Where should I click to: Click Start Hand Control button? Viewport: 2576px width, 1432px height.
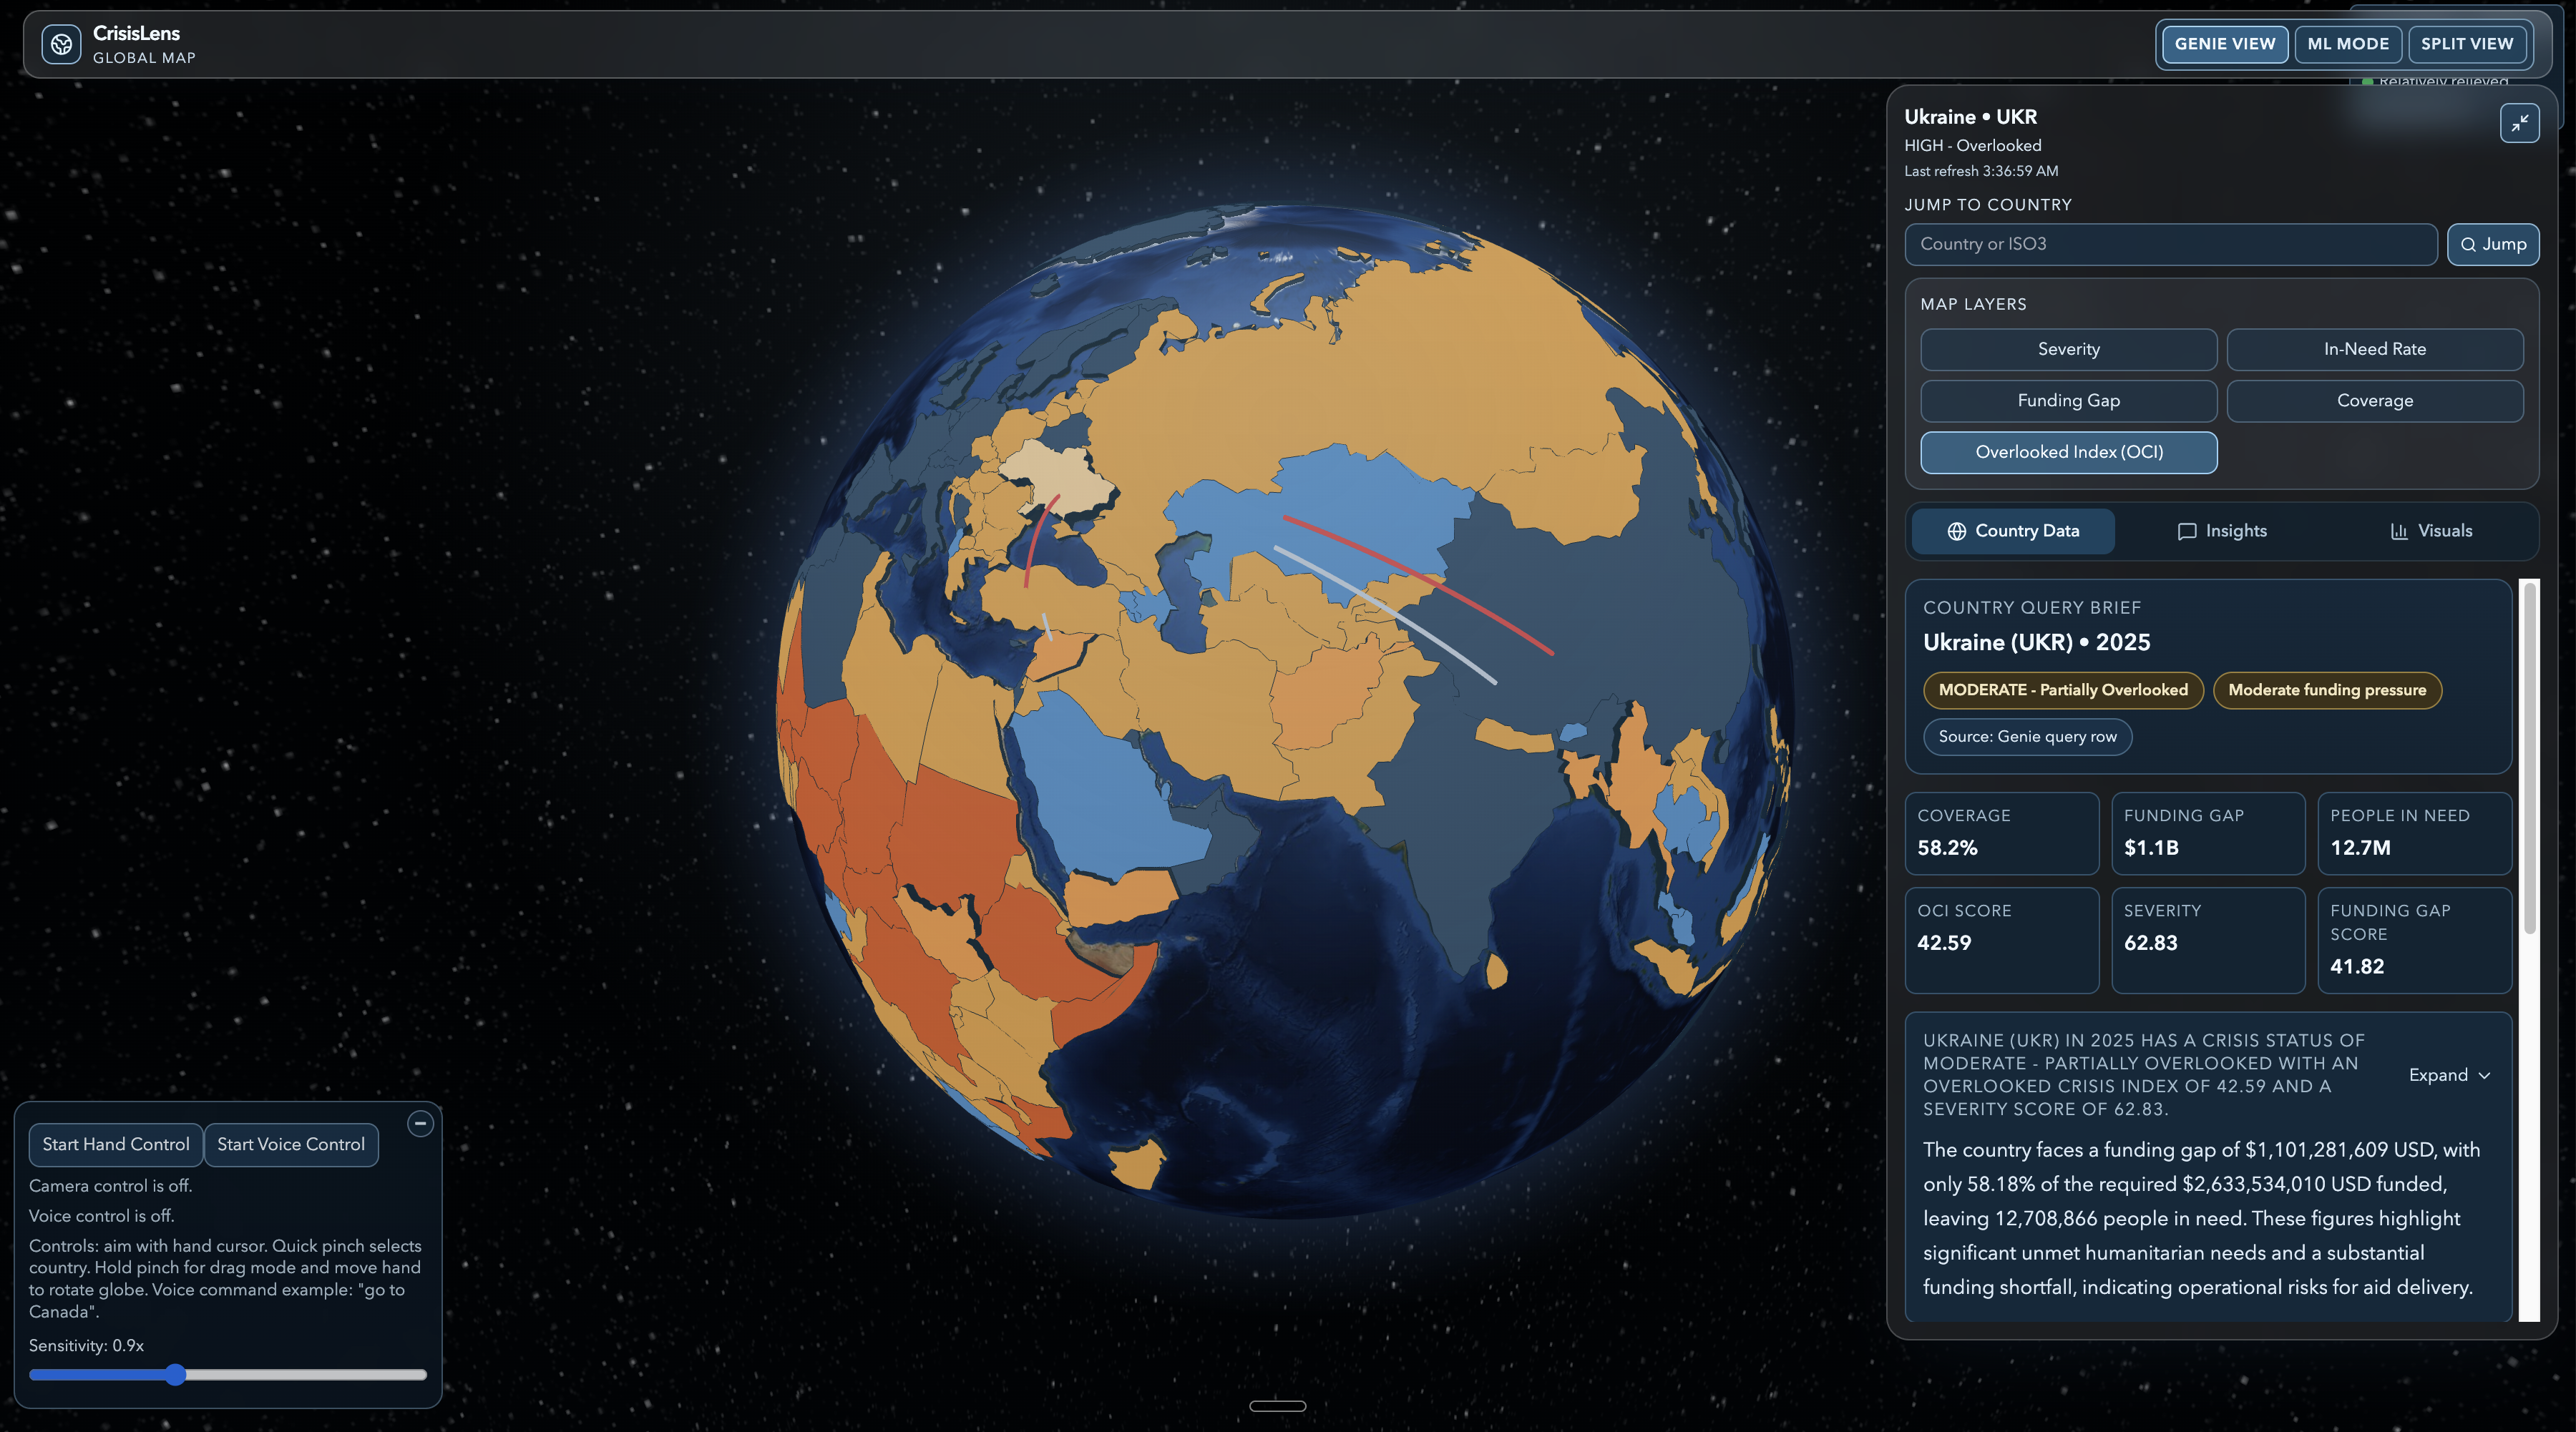(116, 1144)
